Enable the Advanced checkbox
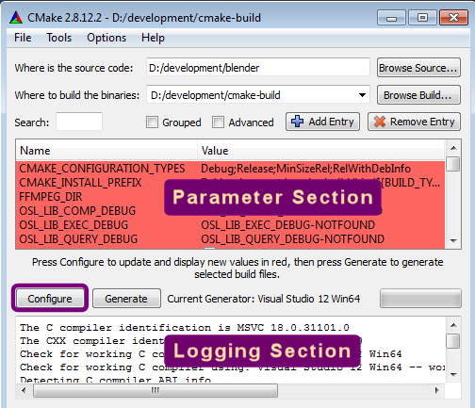475x408 pixels. click(218, 122)
